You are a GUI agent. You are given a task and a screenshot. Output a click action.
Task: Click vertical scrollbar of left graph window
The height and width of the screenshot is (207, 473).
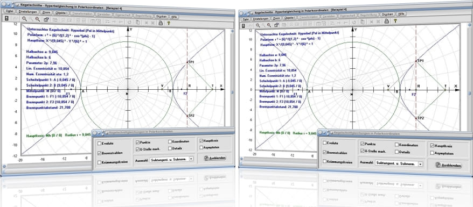pyautogui.click(x=232, y=78)
